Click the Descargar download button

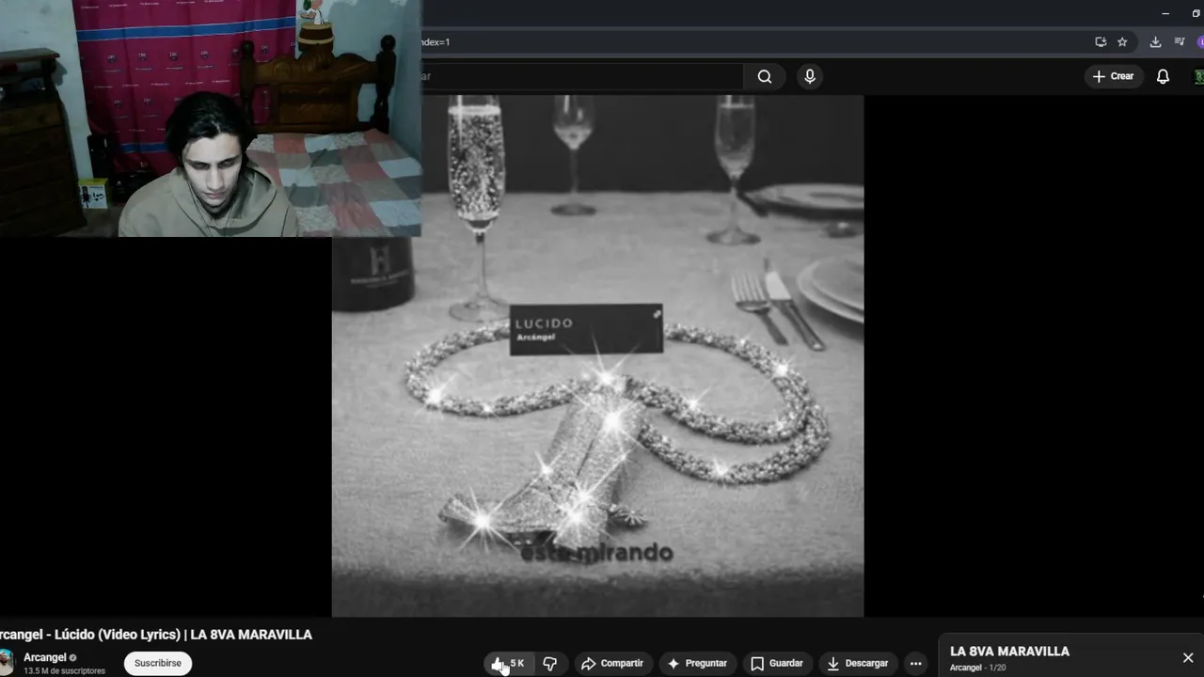(857, 663)
